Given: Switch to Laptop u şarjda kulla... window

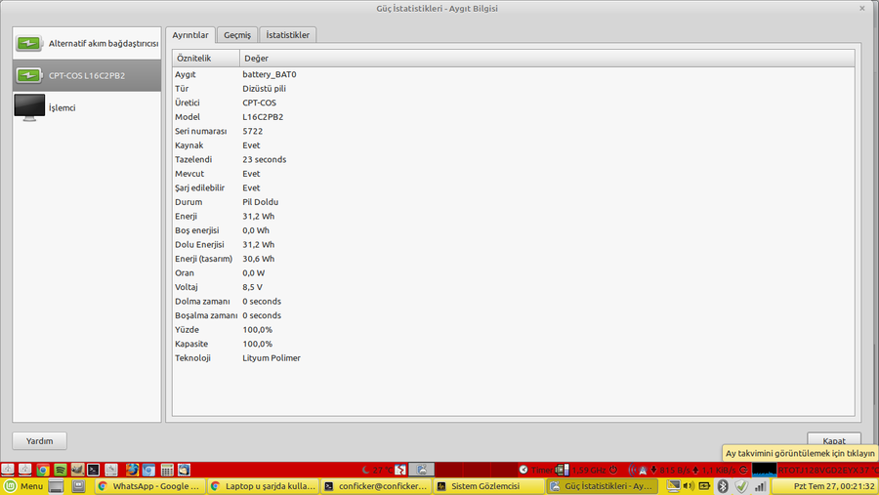Looking at the screenshot, I should coord(263,486).
